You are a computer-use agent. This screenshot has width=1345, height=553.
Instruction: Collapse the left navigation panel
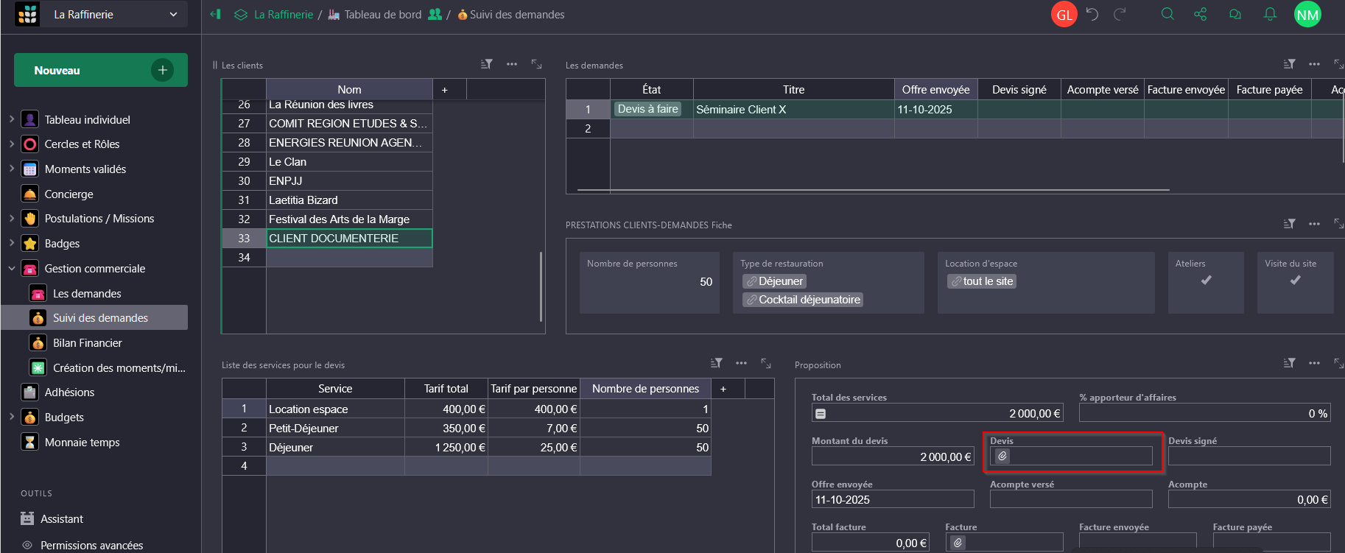pyautogui.click(x=215, y=14)
